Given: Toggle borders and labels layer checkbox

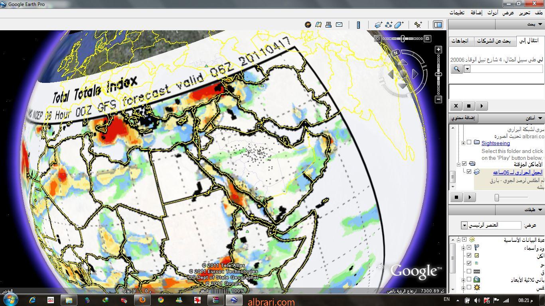Looking at the screenshot, I should click(469, 247).
